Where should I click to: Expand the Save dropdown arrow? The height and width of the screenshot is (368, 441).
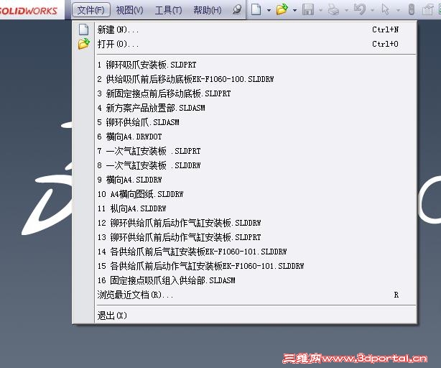click(x=320, y=10)
